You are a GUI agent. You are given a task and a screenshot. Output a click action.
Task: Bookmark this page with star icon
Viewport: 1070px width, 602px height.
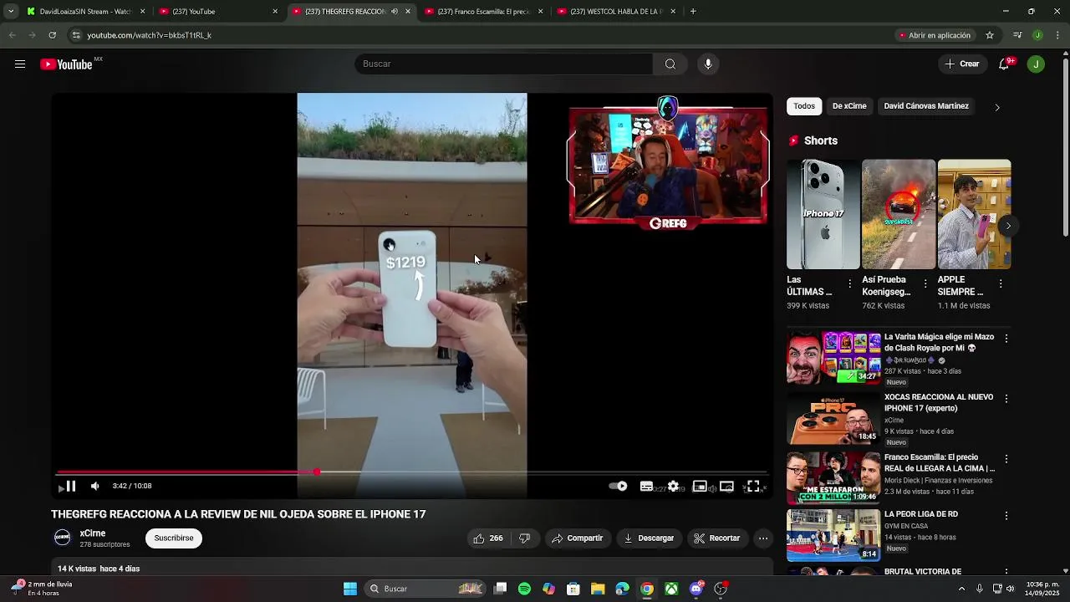990,35
